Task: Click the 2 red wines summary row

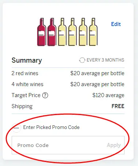Action: click(x=68, y=73)
